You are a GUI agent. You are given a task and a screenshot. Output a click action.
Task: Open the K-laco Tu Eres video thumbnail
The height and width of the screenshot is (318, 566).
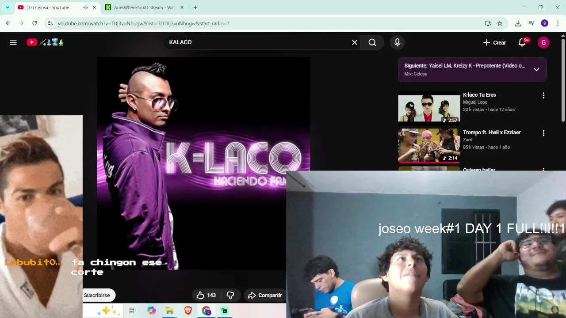click(x=429, y=107)
